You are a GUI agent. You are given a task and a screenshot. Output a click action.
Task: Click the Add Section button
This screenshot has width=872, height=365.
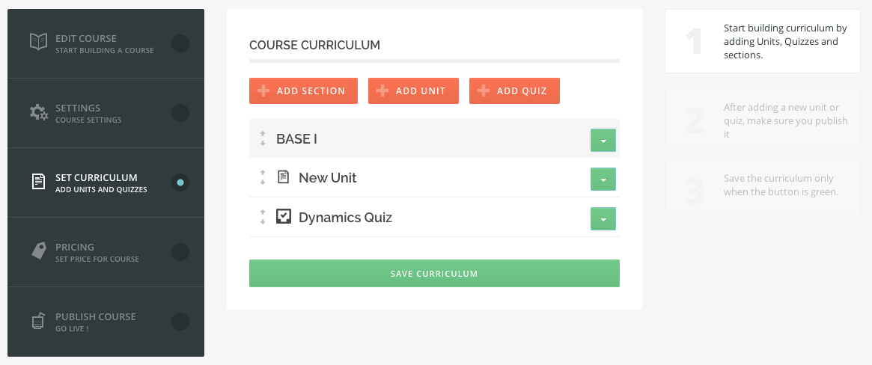click(x=303, y=91)
